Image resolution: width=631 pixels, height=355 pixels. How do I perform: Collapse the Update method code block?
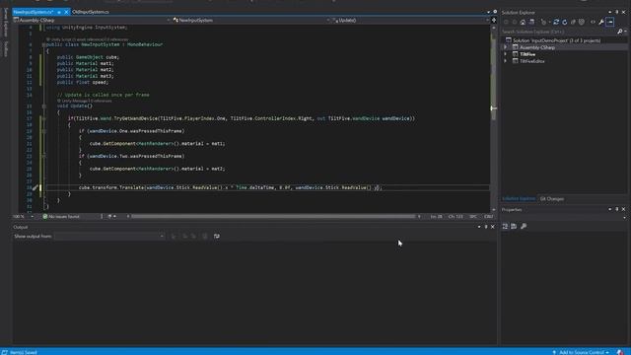43,106
